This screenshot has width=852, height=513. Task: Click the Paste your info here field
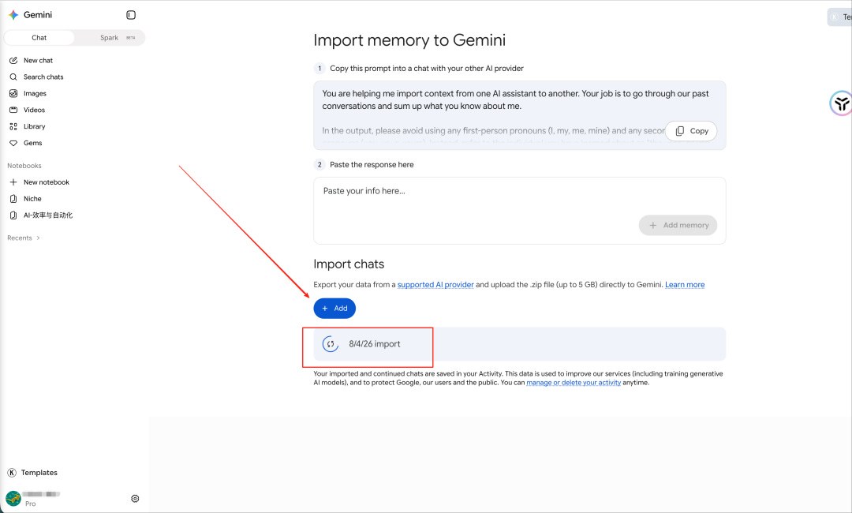tap(519, 210)
